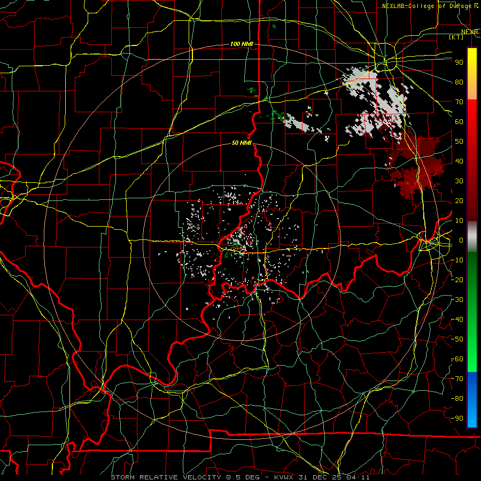The height and width of the screenshot is (481, 481).
Task: Click the positive 80 scale value
Action: point(459,82)
